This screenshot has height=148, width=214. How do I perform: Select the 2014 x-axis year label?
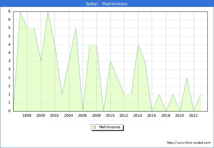tap(138, 115)
